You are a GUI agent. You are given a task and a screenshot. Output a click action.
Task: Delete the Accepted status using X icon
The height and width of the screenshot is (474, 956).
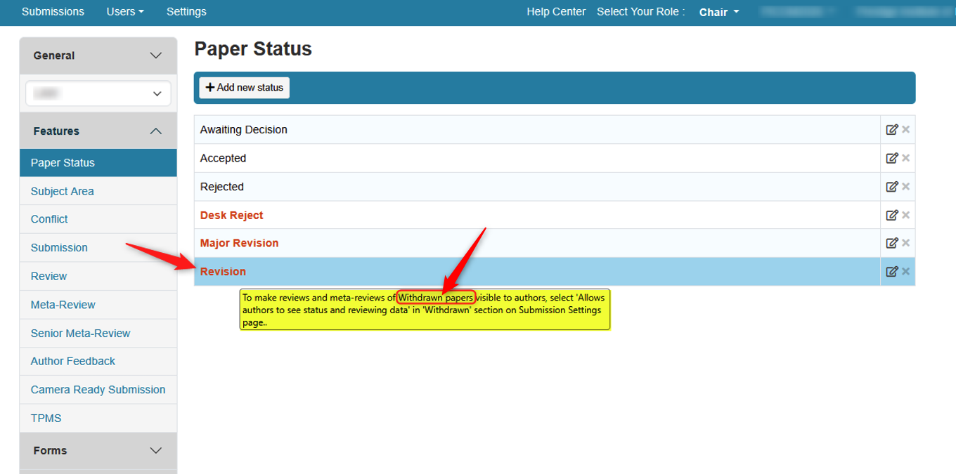point(906,158)
